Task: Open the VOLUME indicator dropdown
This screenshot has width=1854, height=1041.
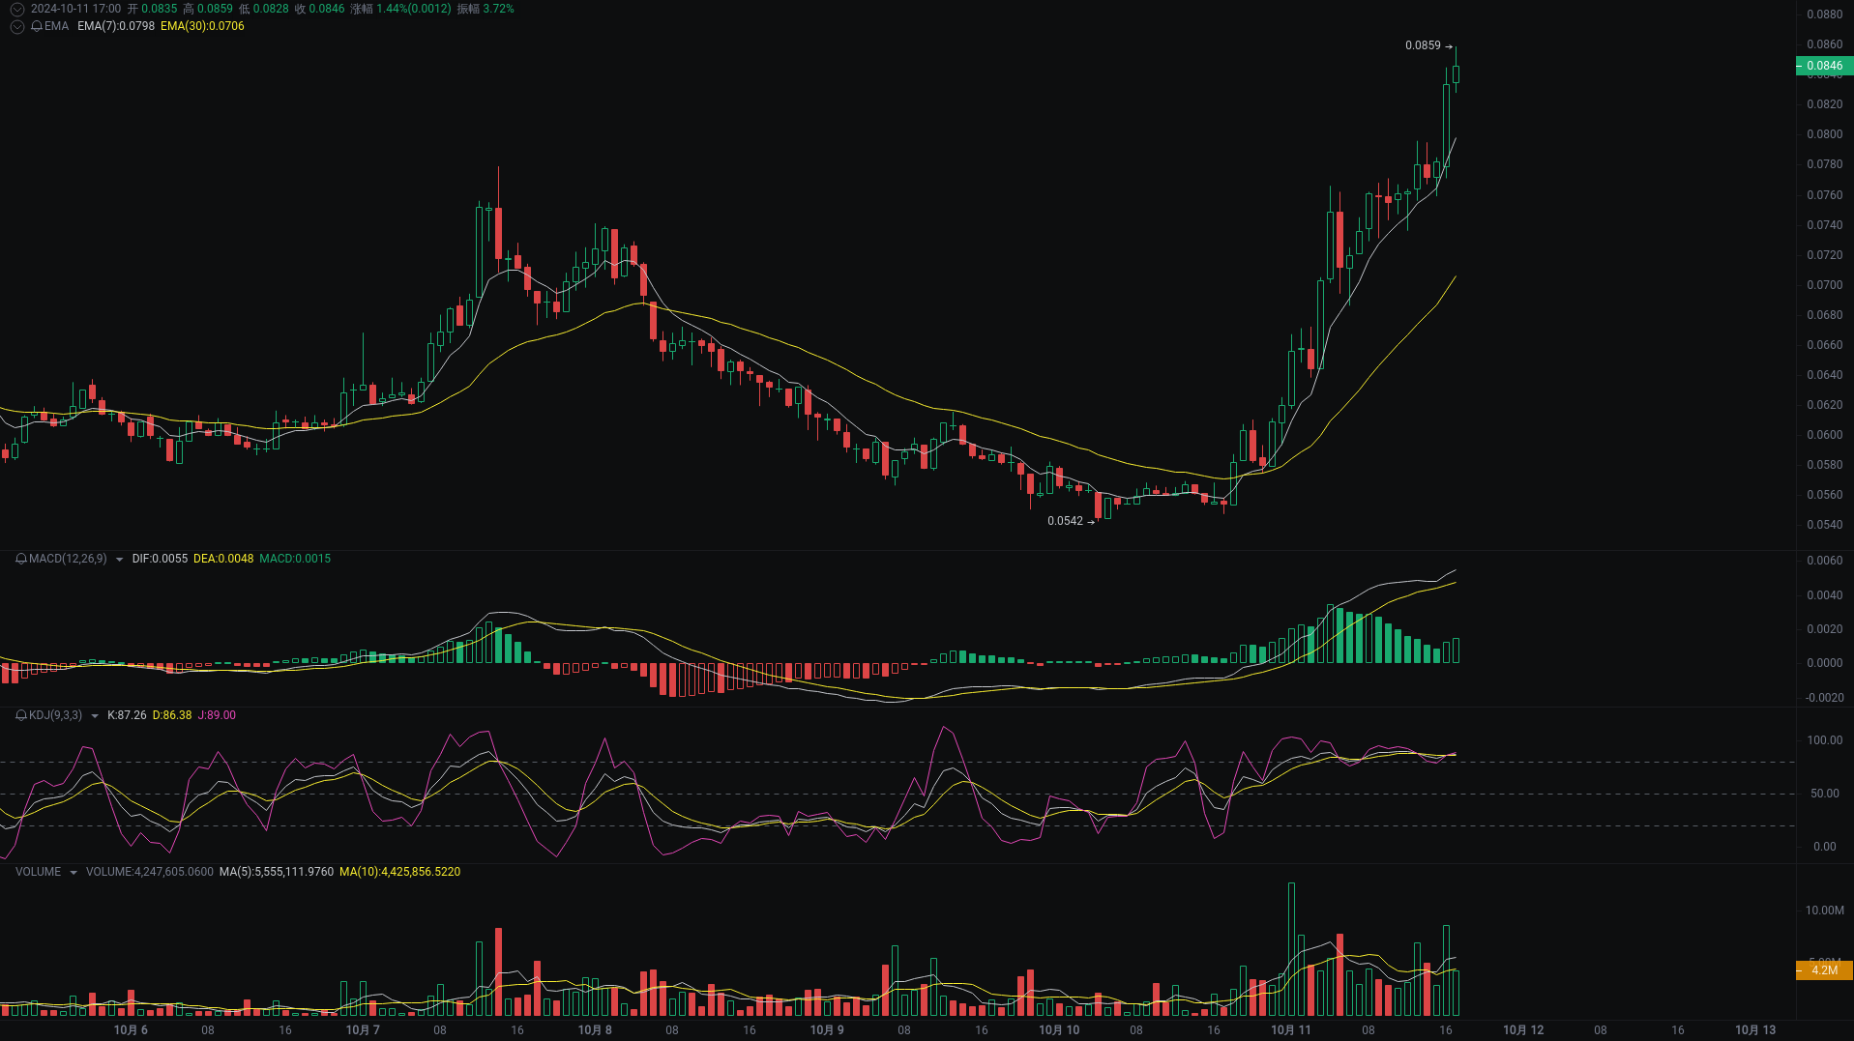Action: click(x=73, y=872)
